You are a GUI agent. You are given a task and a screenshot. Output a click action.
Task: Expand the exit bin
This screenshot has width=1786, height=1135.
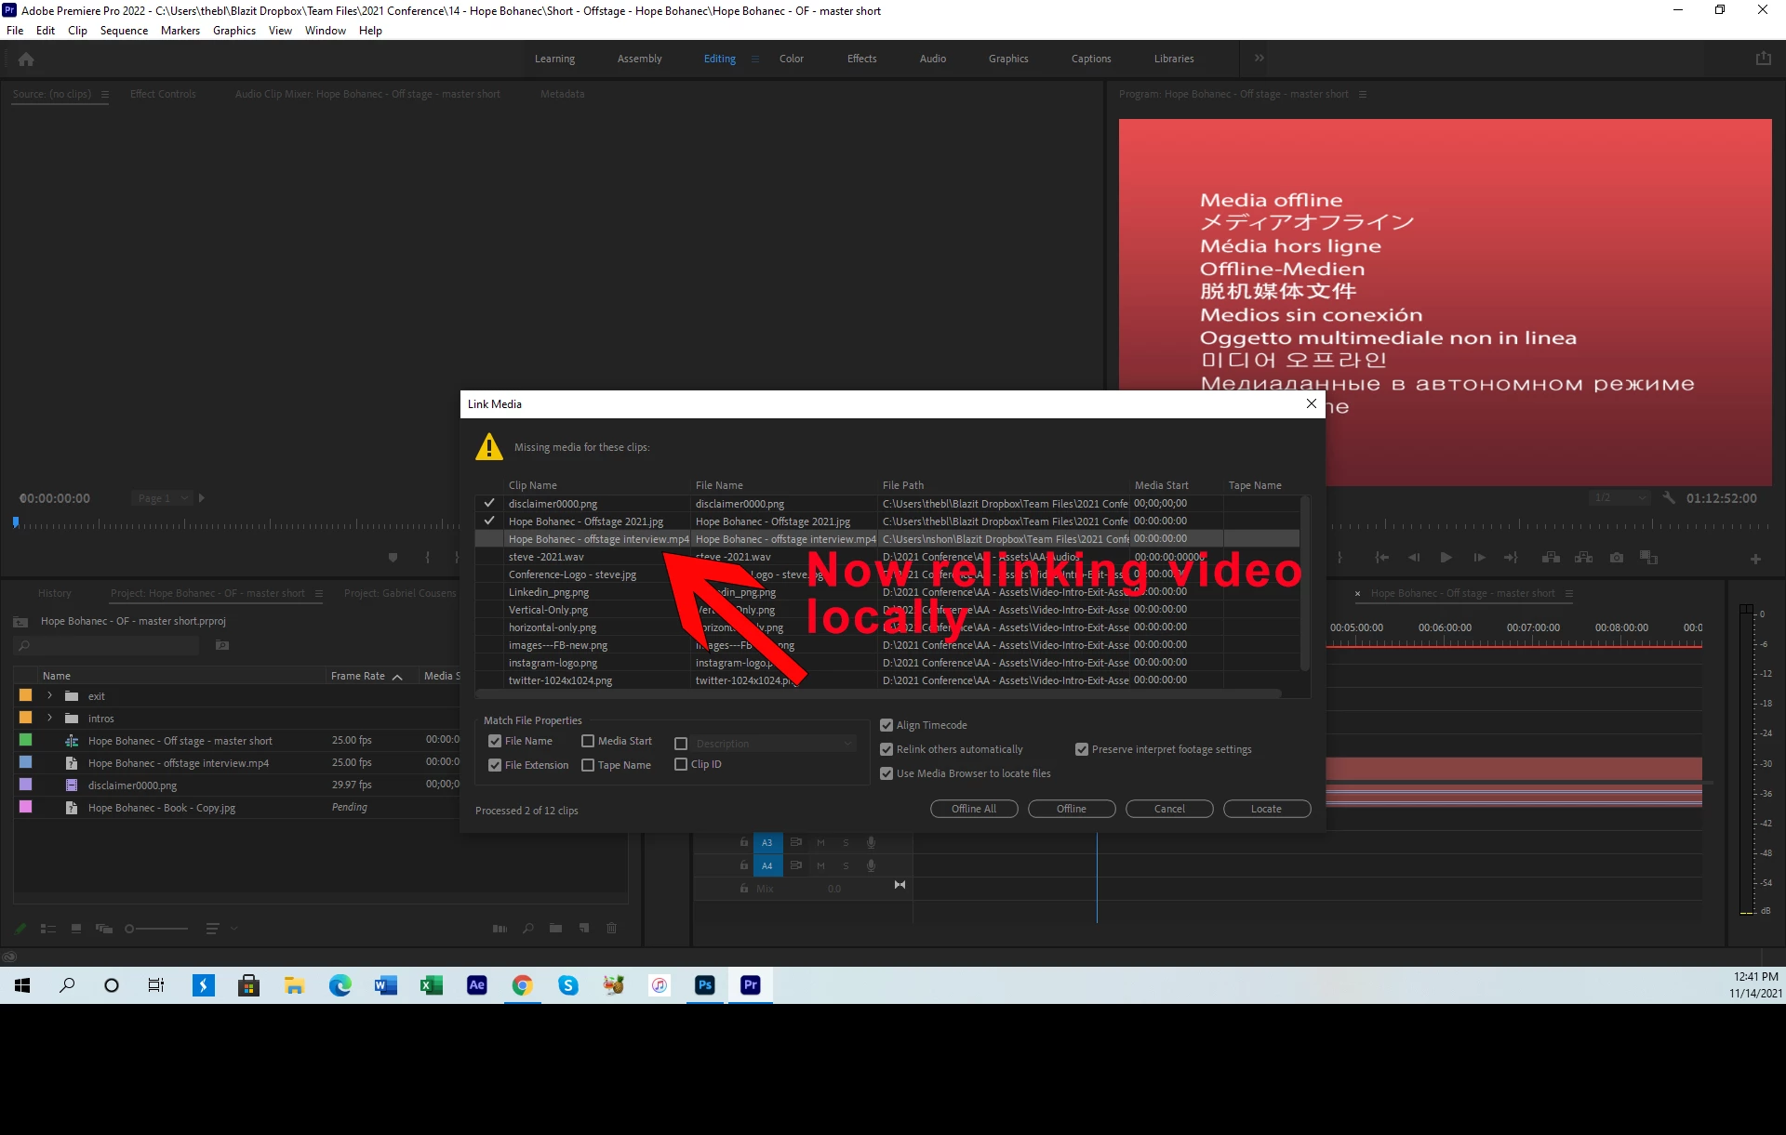point(50,695)
